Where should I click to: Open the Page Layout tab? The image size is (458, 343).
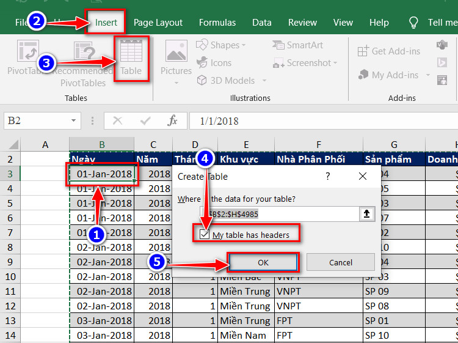pos(158,23)
